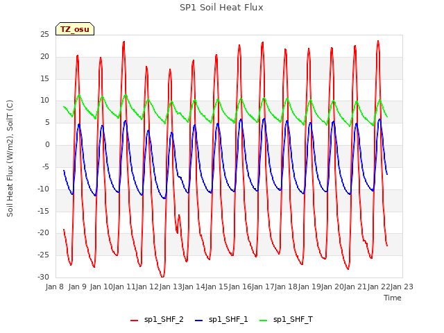The image size is (444, 333).
Task: Click the Jan 16 x-axis tick label
Action: [x=239, y=287]
